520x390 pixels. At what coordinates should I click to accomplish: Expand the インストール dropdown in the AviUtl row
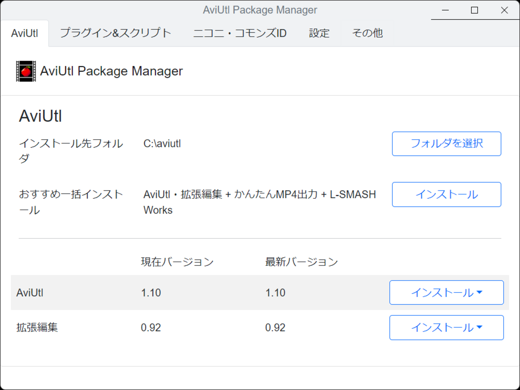(446, 292)
